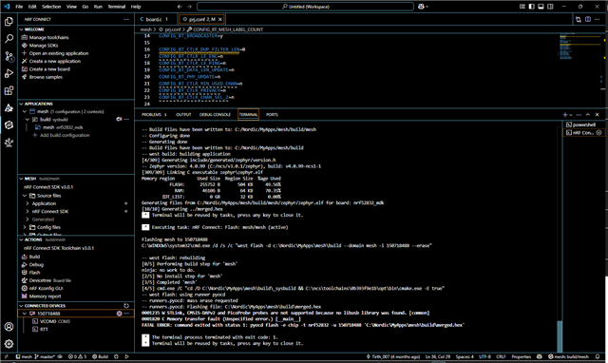Image resolution: width=608 pixels, height=363 pixels.
Task: Select the VCOM0 COM3 port entry
Action: tap(55, 321)
